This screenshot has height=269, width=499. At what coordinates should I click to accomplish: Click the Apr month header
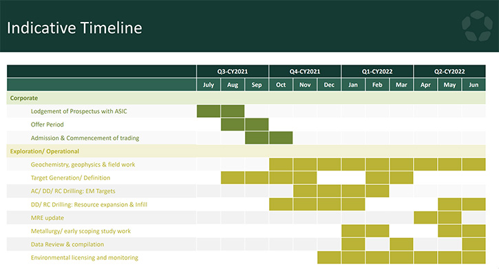pyautogui.click(x=425, y=85)
